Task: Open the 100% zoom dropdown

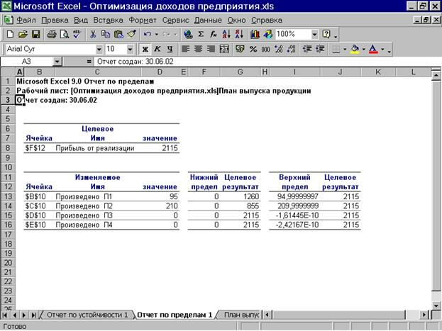Action: click(314, 34)
